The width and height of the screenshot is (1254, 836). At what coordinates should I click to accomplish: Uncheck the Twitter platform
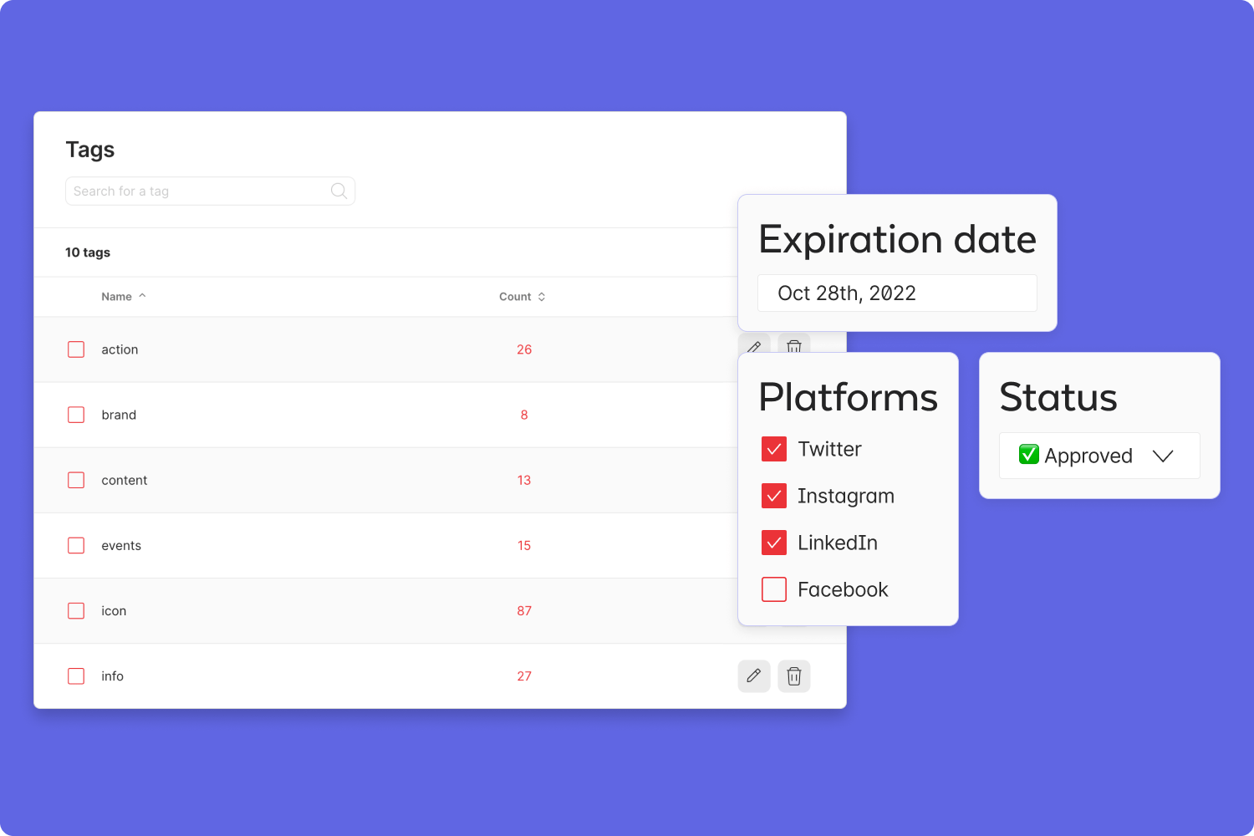774,449
